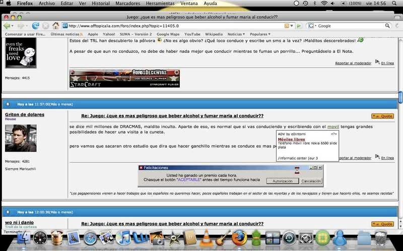Viewport: 403px width, 251px height.
Task: Click the back arrow navigation button
Action: coord(7,26)
